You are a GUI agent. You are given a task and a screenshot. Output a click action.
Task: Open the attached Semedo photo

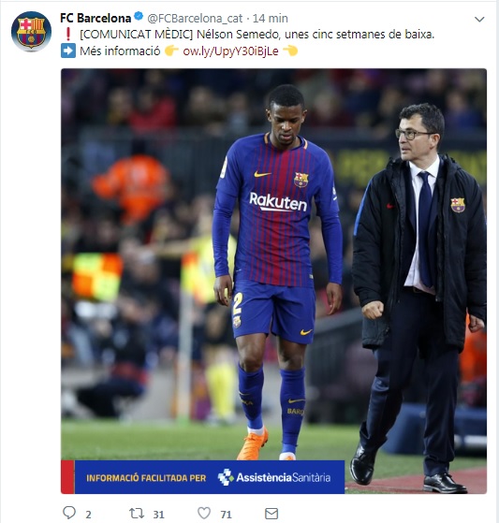(x=273, y=281)
